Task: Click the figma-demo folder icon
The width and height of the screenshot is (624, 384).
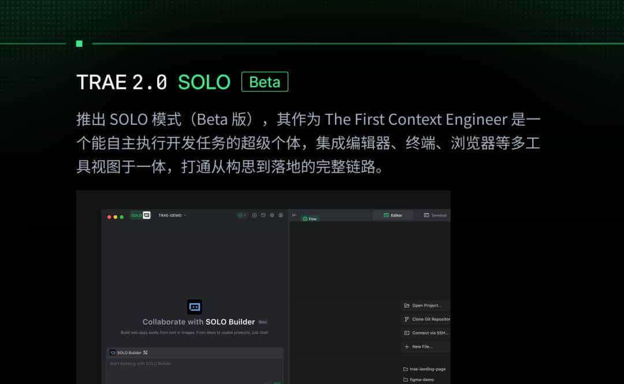Action: (x=406, y=379)
